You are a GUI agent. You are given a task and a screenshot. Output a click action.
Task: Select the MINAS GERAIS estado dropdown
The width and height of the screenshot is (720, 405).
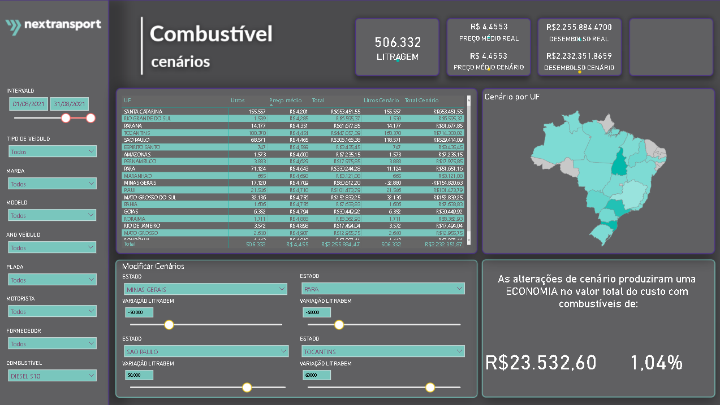pyautogui.click(x=205, y=289)
